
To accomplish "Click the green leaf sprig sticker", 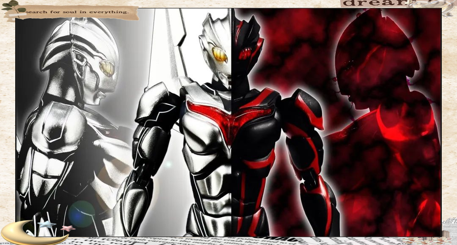I will point(13,9).
